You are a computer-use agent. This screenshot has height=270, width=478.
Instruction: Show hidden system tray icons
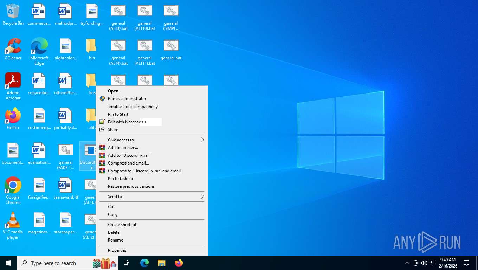point(407,263)
